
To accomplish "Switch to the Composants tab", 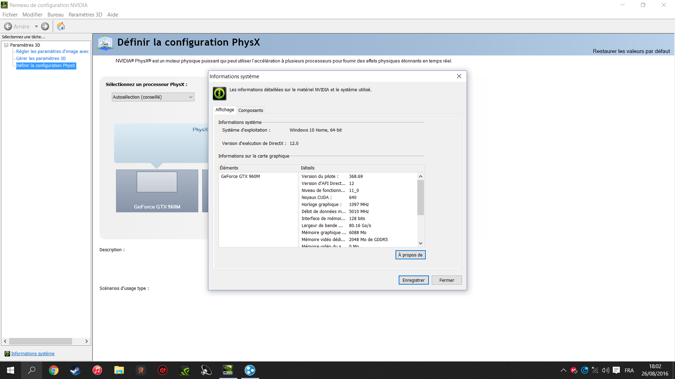I will pyautogui.click(x=250, y=110).
